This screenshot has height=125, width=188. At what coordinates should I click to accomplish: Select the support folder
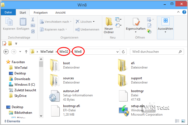coord(133,80)
